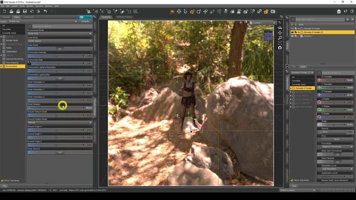
Task: Toggle visibility eye of first Genesis 8 Female
Action: pos(293,28)
